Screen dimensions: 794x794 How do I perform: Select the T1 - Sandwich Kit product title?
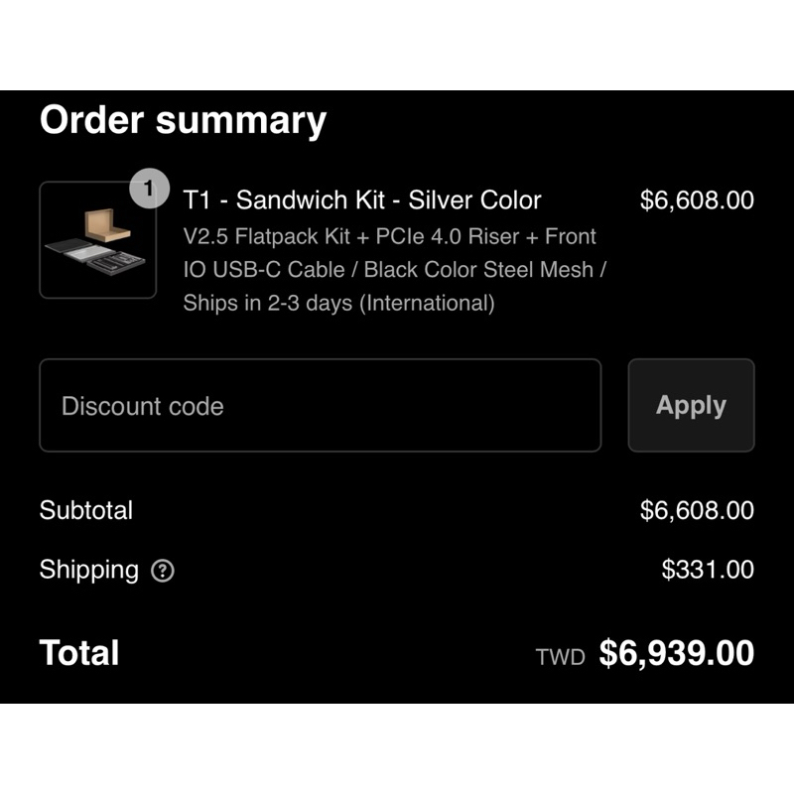click(x=362, y=199)
